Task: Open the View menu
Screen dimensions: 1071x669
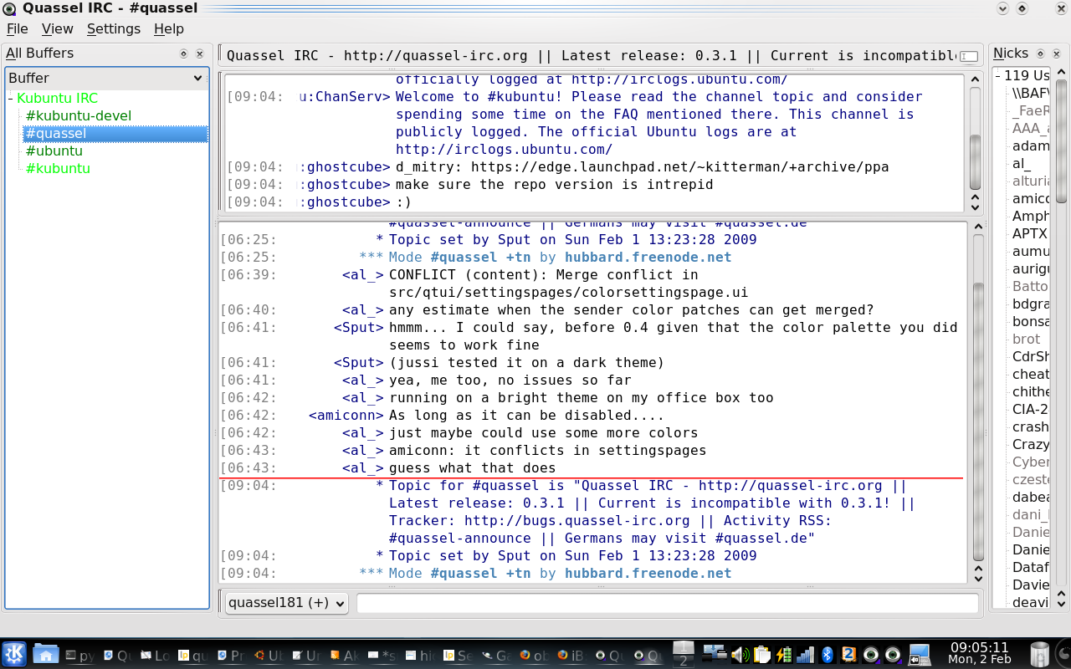Action: pos(58,28)
